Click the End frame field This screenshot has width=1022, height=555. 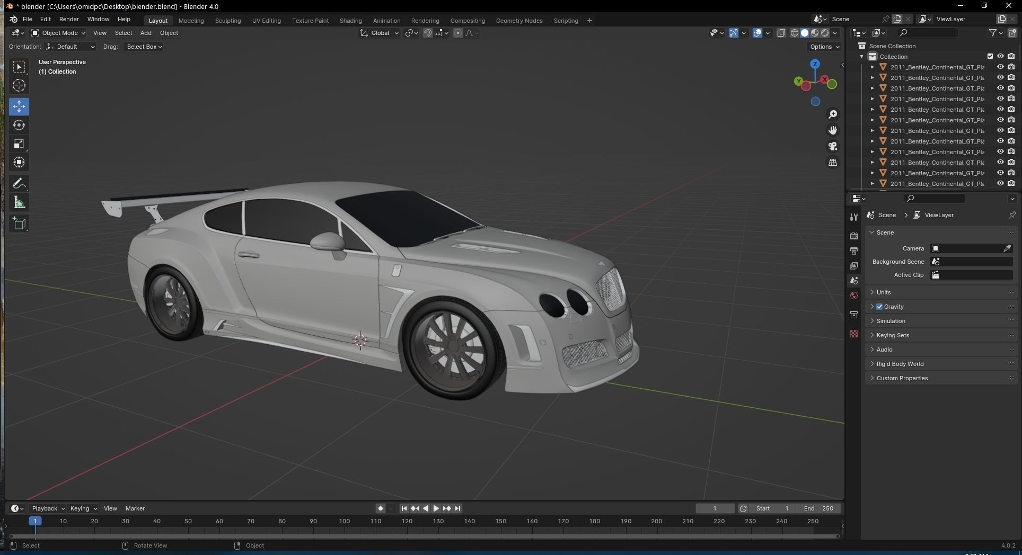(818, 508)
